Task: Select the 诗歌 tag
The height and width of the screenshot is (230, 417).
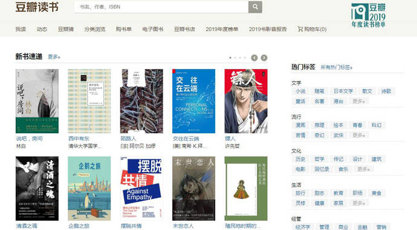Action: tap(386, 91)
